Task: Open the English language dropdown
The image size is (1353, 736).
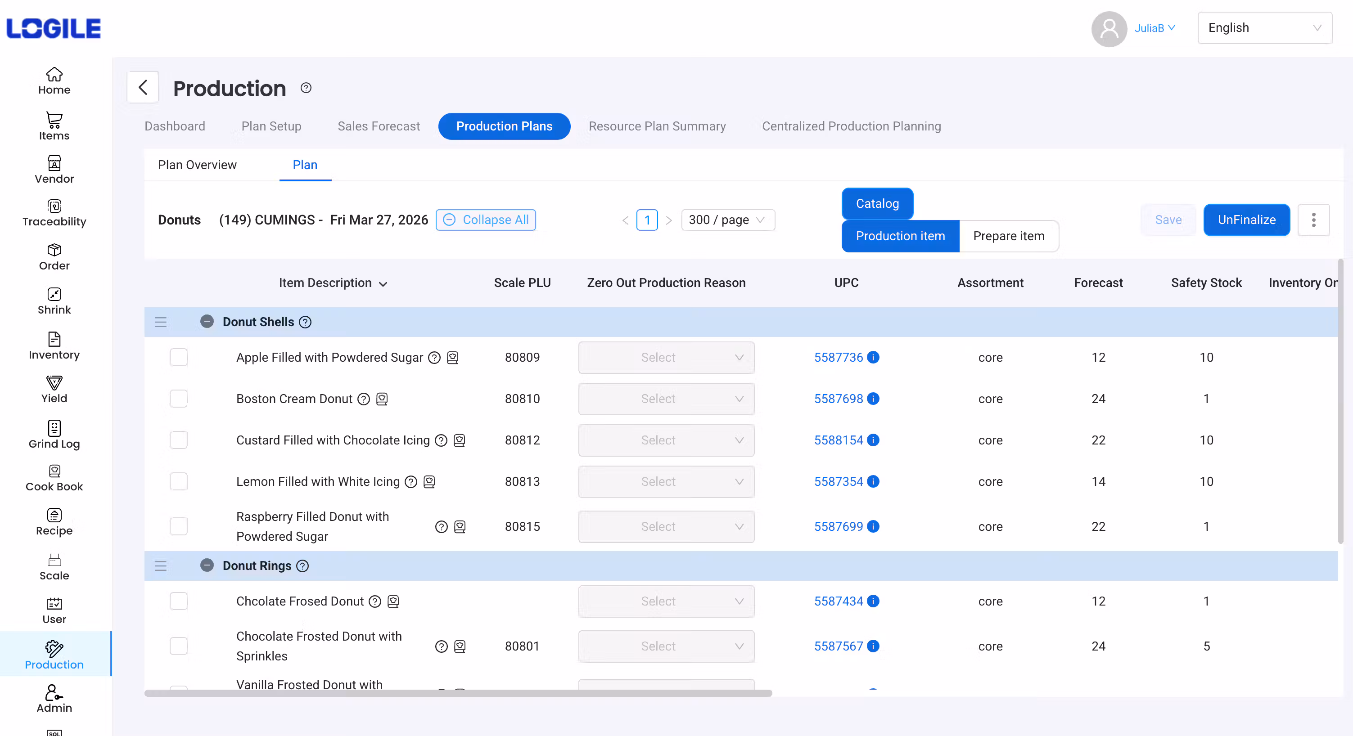Action: coord(1265,28)
